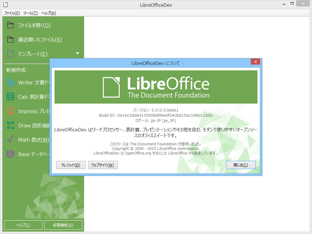Screen dimensions: 312x234
Task: Click the LibreOffice logo in the About dialog
Action: 156,87
